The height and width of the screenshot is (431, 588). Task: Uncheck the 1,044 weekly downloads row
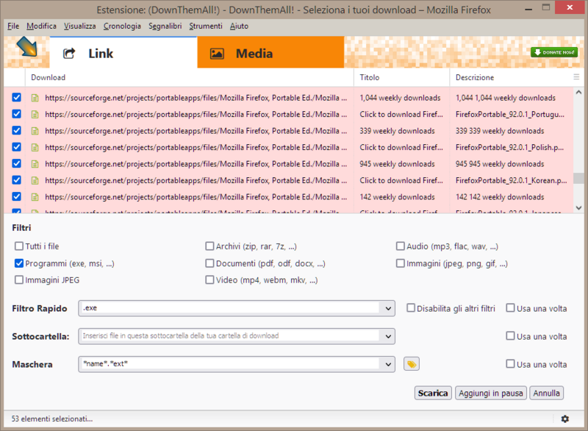(x=16, y=98)
